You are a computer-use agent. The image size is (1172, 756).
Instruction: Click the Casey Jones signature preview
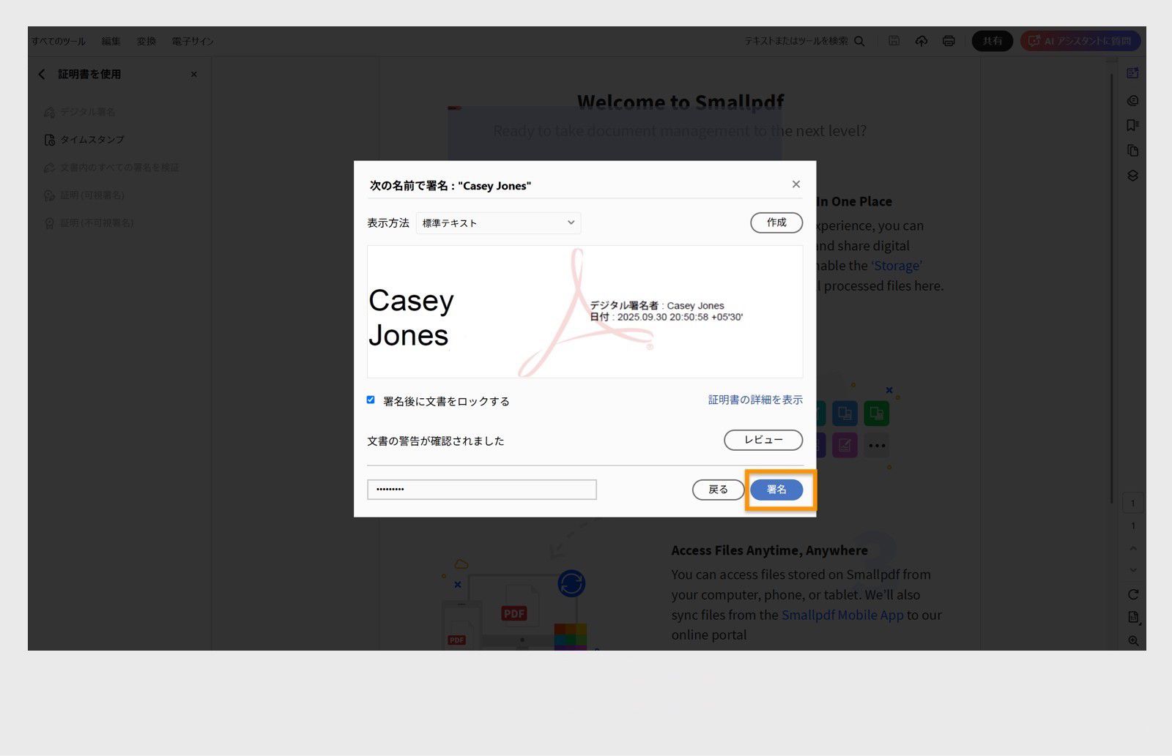click(585, 312)
